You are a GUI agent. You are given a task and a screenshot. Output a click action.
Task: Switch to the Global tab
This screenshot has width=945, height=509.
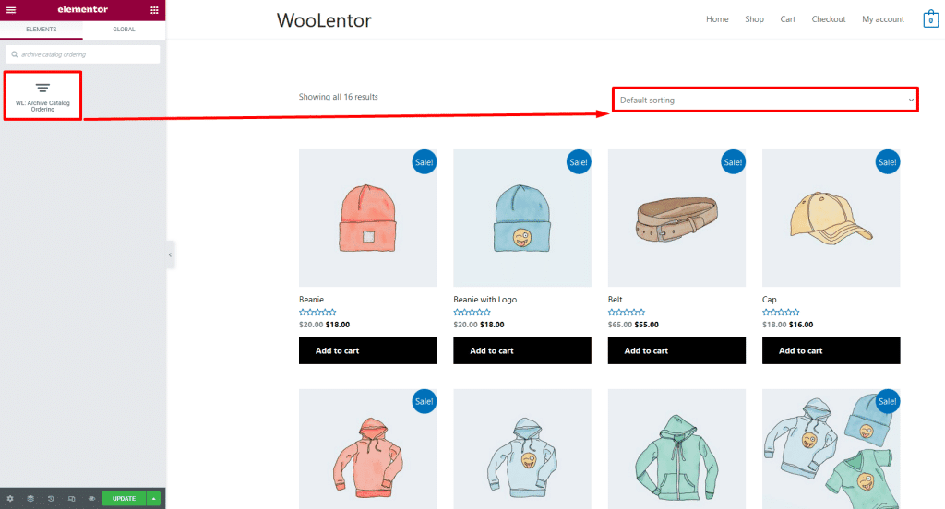coord(124,30)
